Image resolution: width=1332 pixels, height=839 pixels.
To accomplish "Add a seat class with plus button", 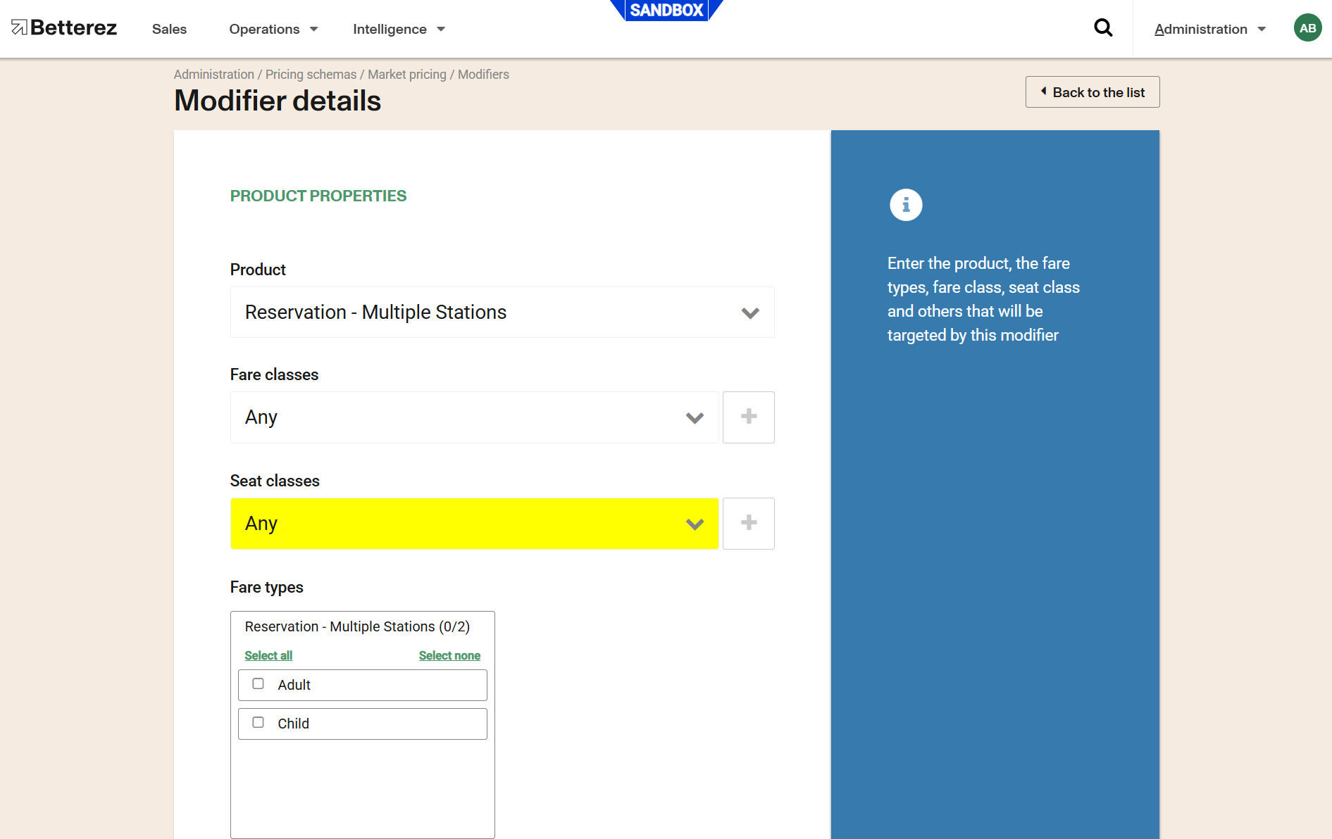I will pos(749,524).
